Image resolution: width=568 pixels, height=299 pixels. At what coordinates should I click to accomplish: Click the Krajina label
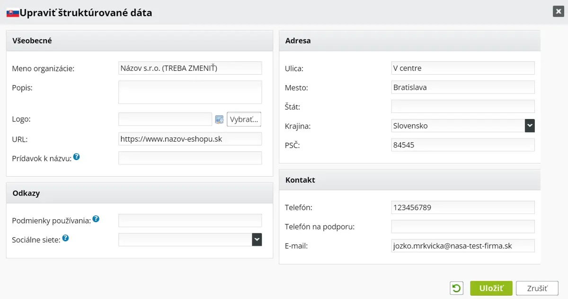point(298,126)
